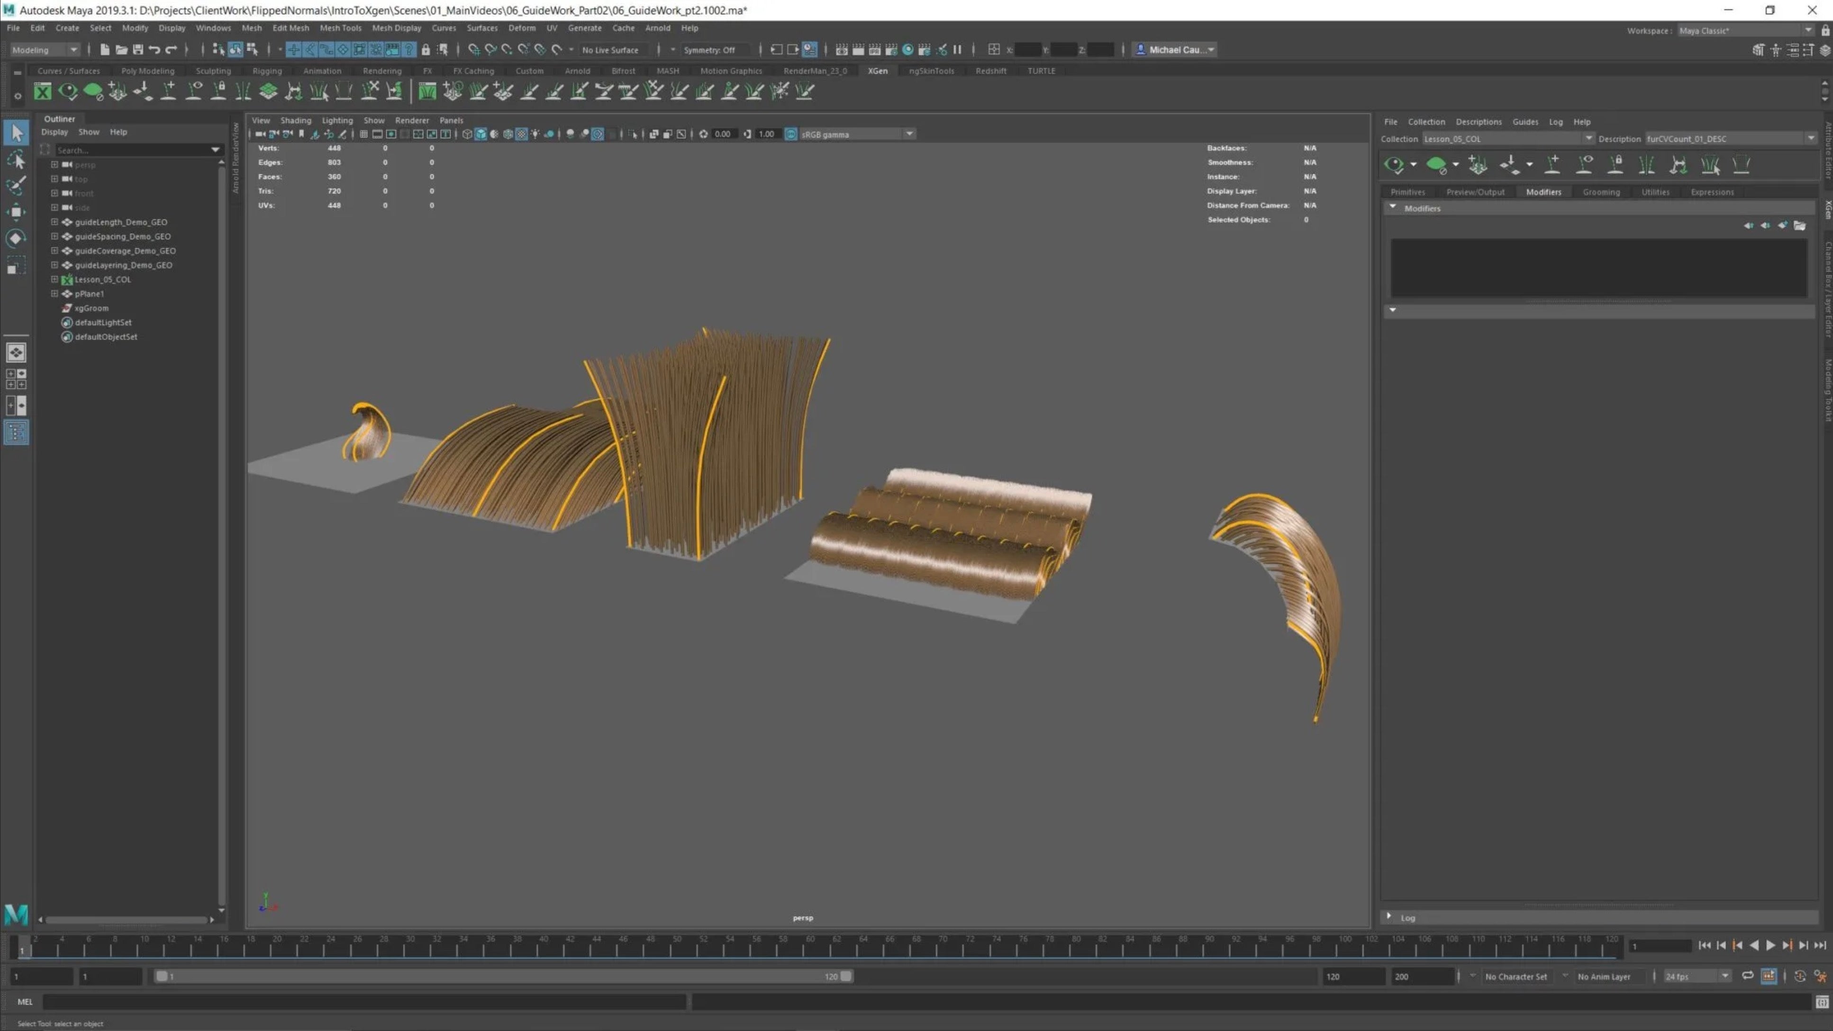The width and height of the screenshot is (1833, 1031).
Task: Click the Open Scene folder icon
Action: (x=121, y=49)
